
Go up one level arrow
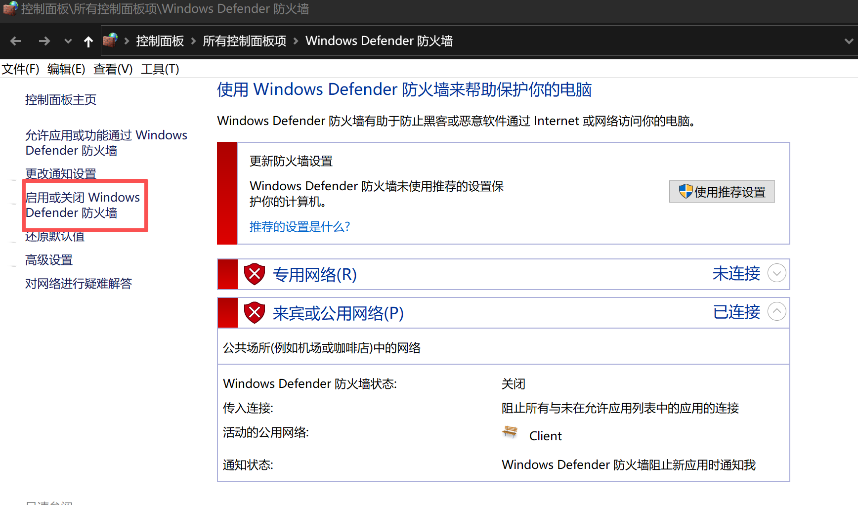tap(88, 42)
